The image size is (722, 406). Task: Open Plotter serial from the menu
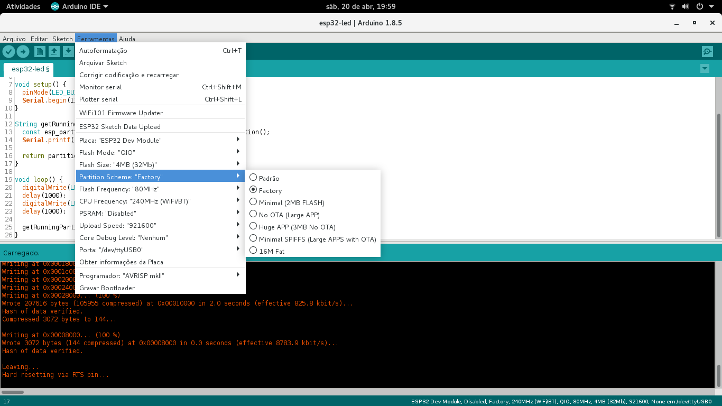click(x=161, y=99)
